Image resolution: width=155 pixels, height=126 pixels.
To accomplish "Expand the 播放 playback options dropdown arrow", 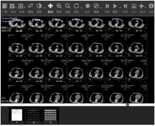I will click(120, 8).
